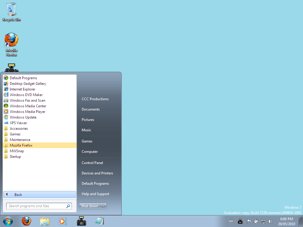
Task: Open Computer from the Start menu
Action: [x=90, y=152]
